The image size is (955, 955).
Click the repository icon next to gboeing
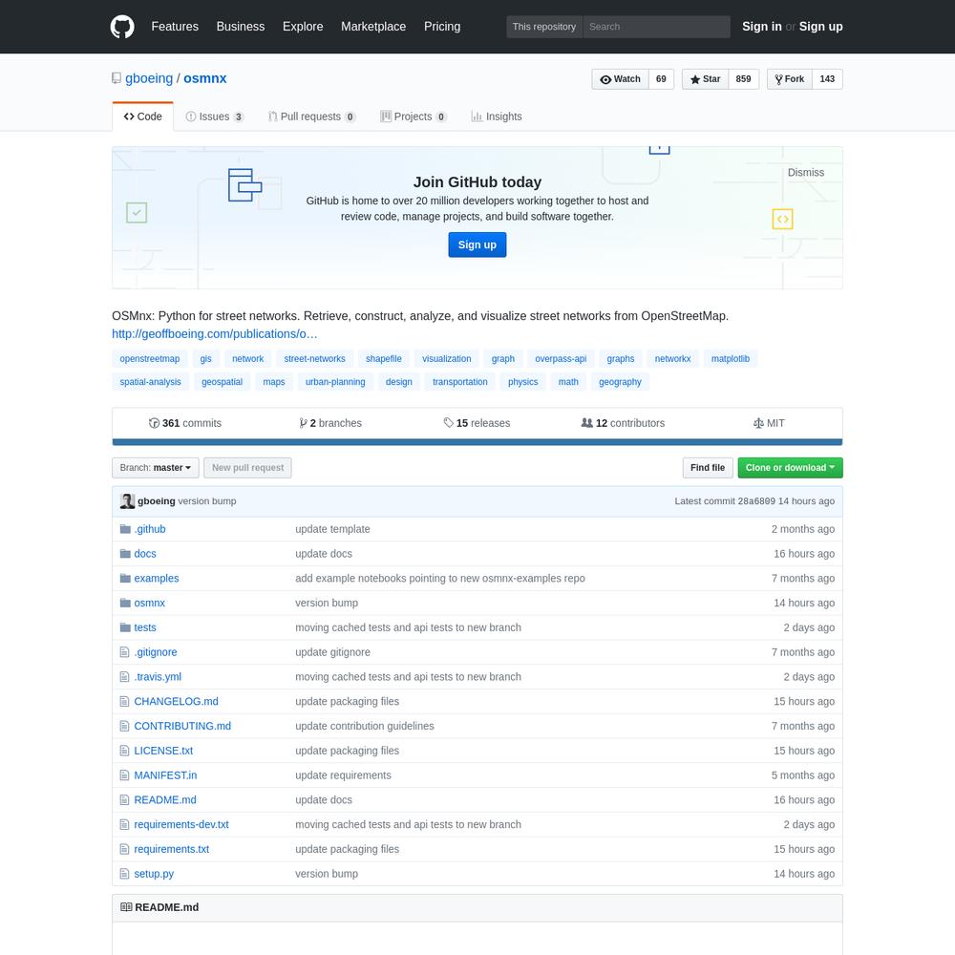coord(117,78)
